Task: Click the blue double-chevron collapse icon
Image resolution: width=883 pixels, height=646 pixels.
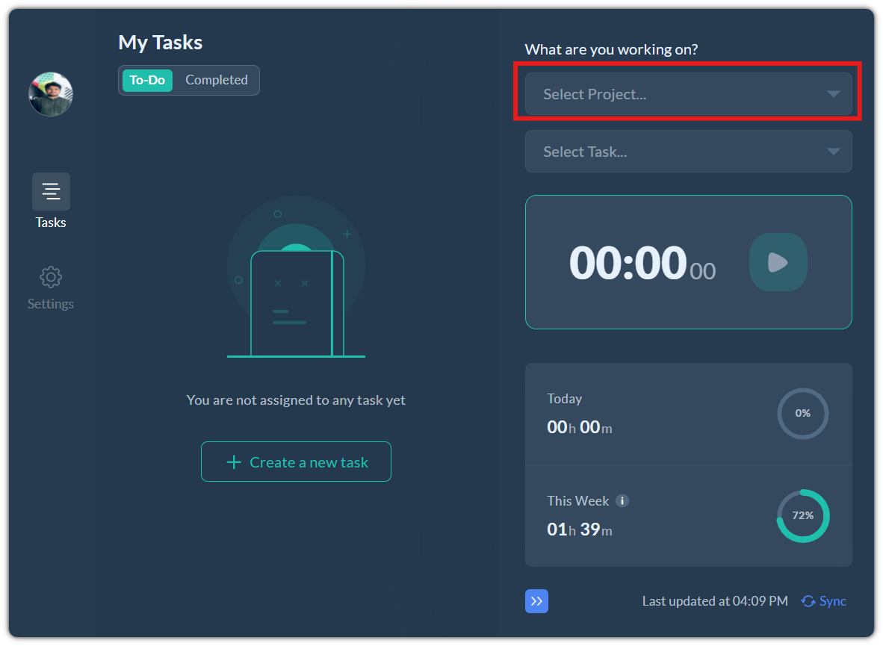Action: pyautogui.click(x=536, y=601)
